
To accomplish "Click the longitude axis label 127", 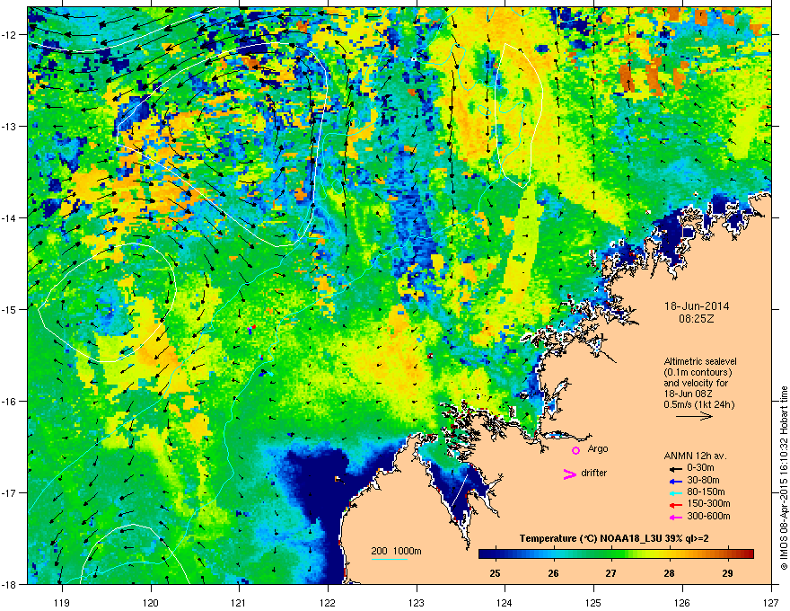I will 771,602.
